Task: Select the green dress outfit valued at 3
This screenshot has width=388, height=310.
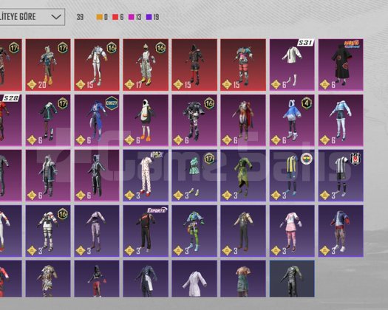Action: point(243,175)
